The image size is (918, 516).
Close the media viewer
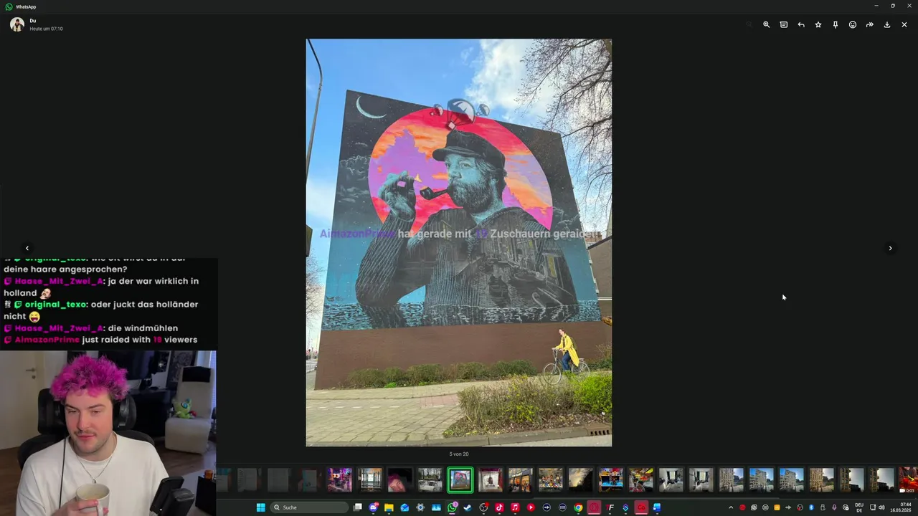pos(904,24)
